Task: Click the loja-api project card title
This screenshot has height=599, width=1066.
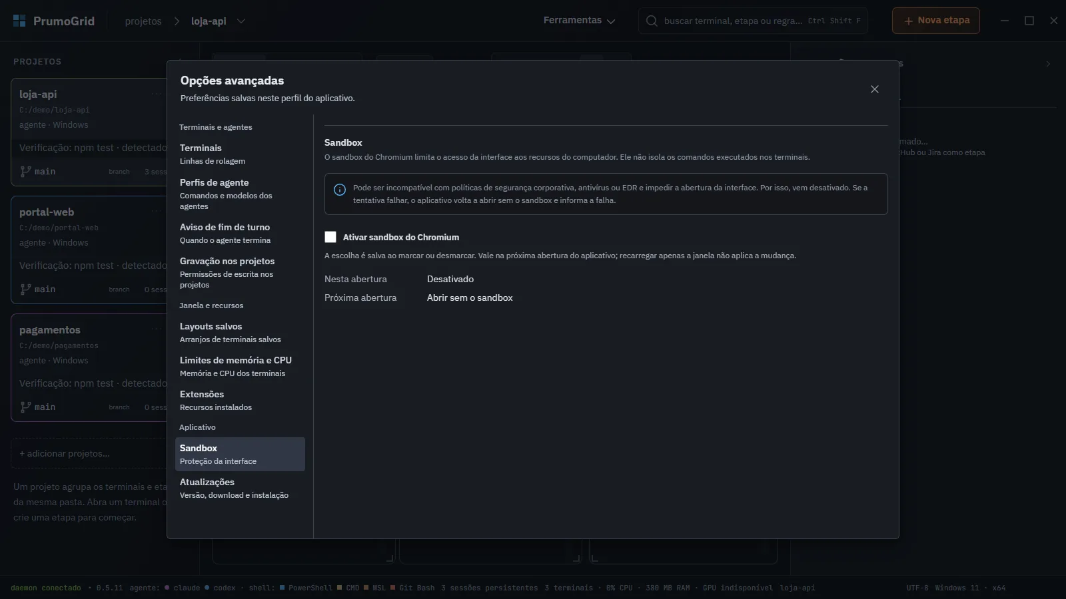Action: pyautogui.click(x=38, y=94)
